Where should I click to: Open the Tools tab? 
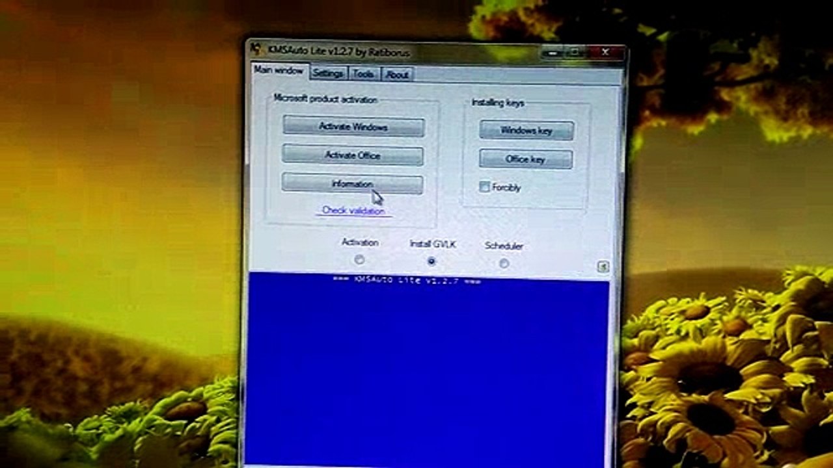coord(363,74)
